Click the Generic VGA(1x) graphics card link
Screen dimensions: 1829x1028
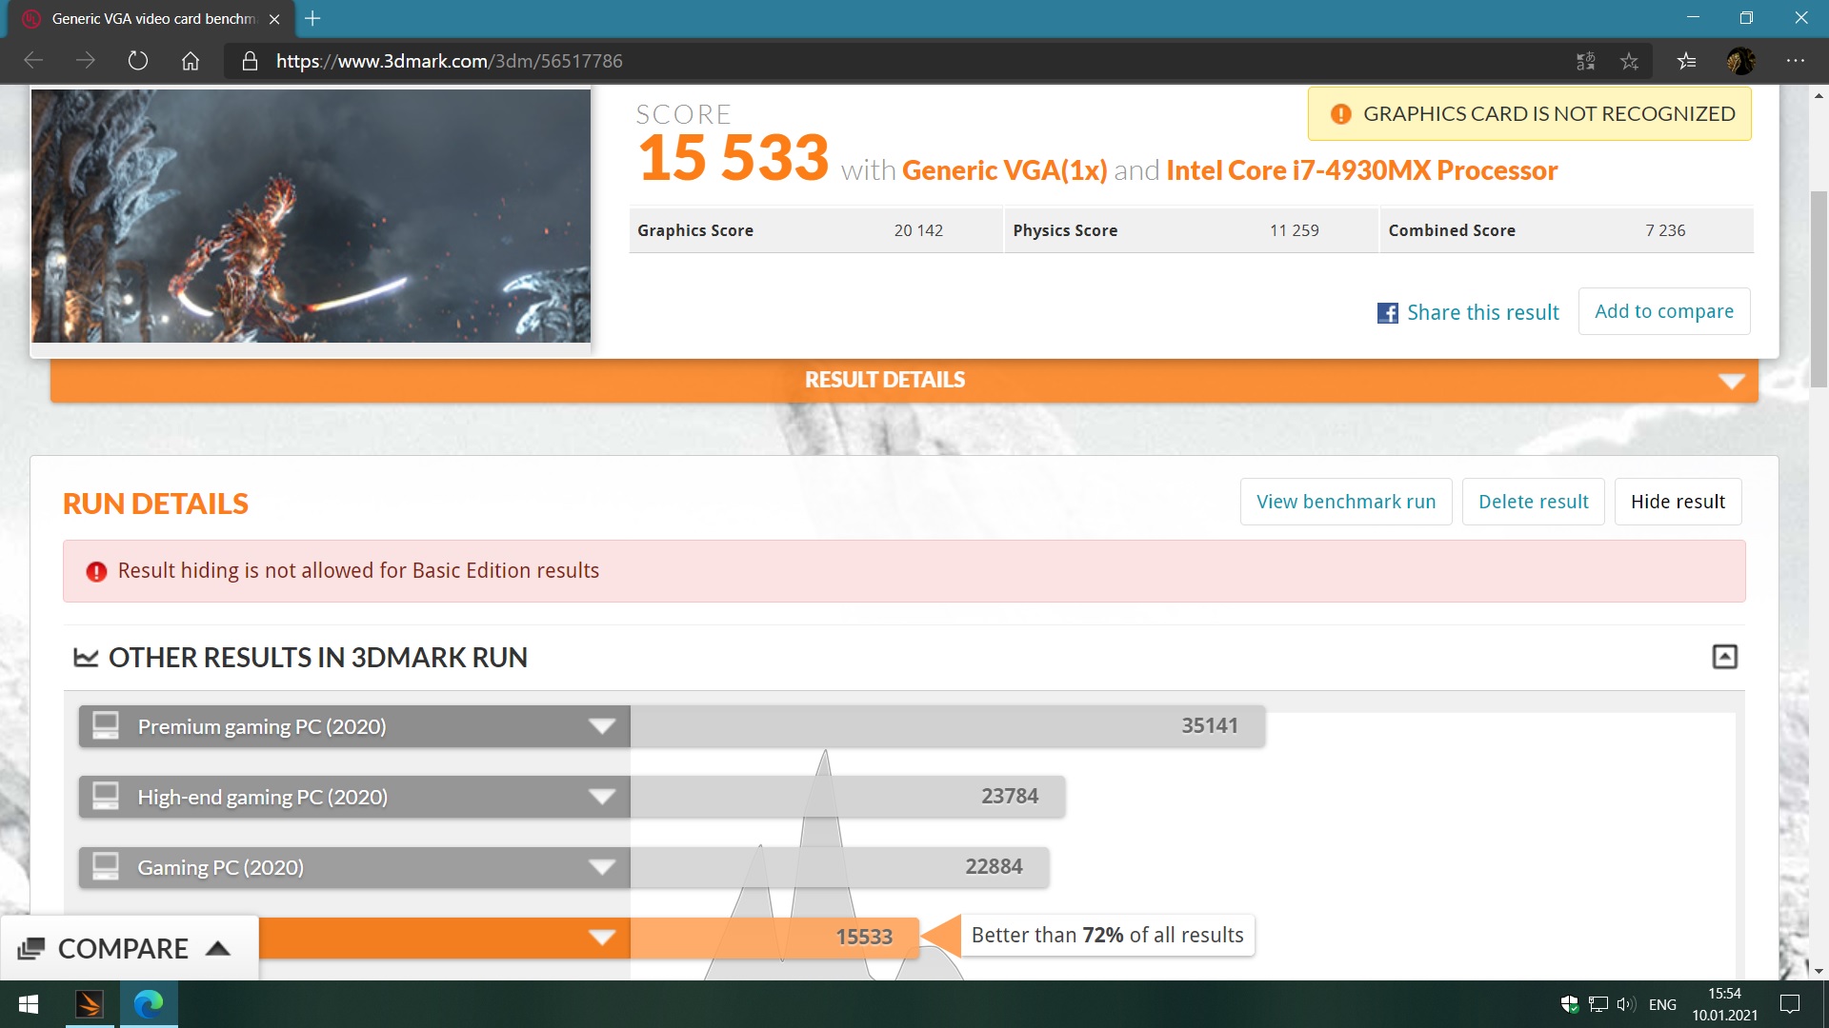pyautogui.click(x=1004, y=170)
